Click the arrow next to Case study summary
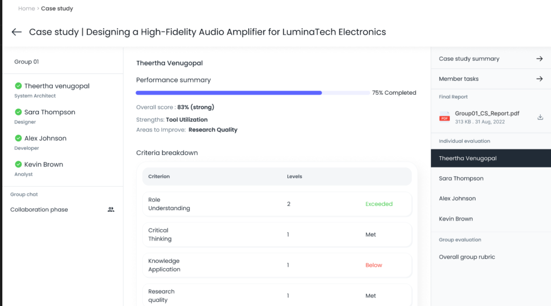The width and height of the screenshot is (551, 306). click(539, 59)
